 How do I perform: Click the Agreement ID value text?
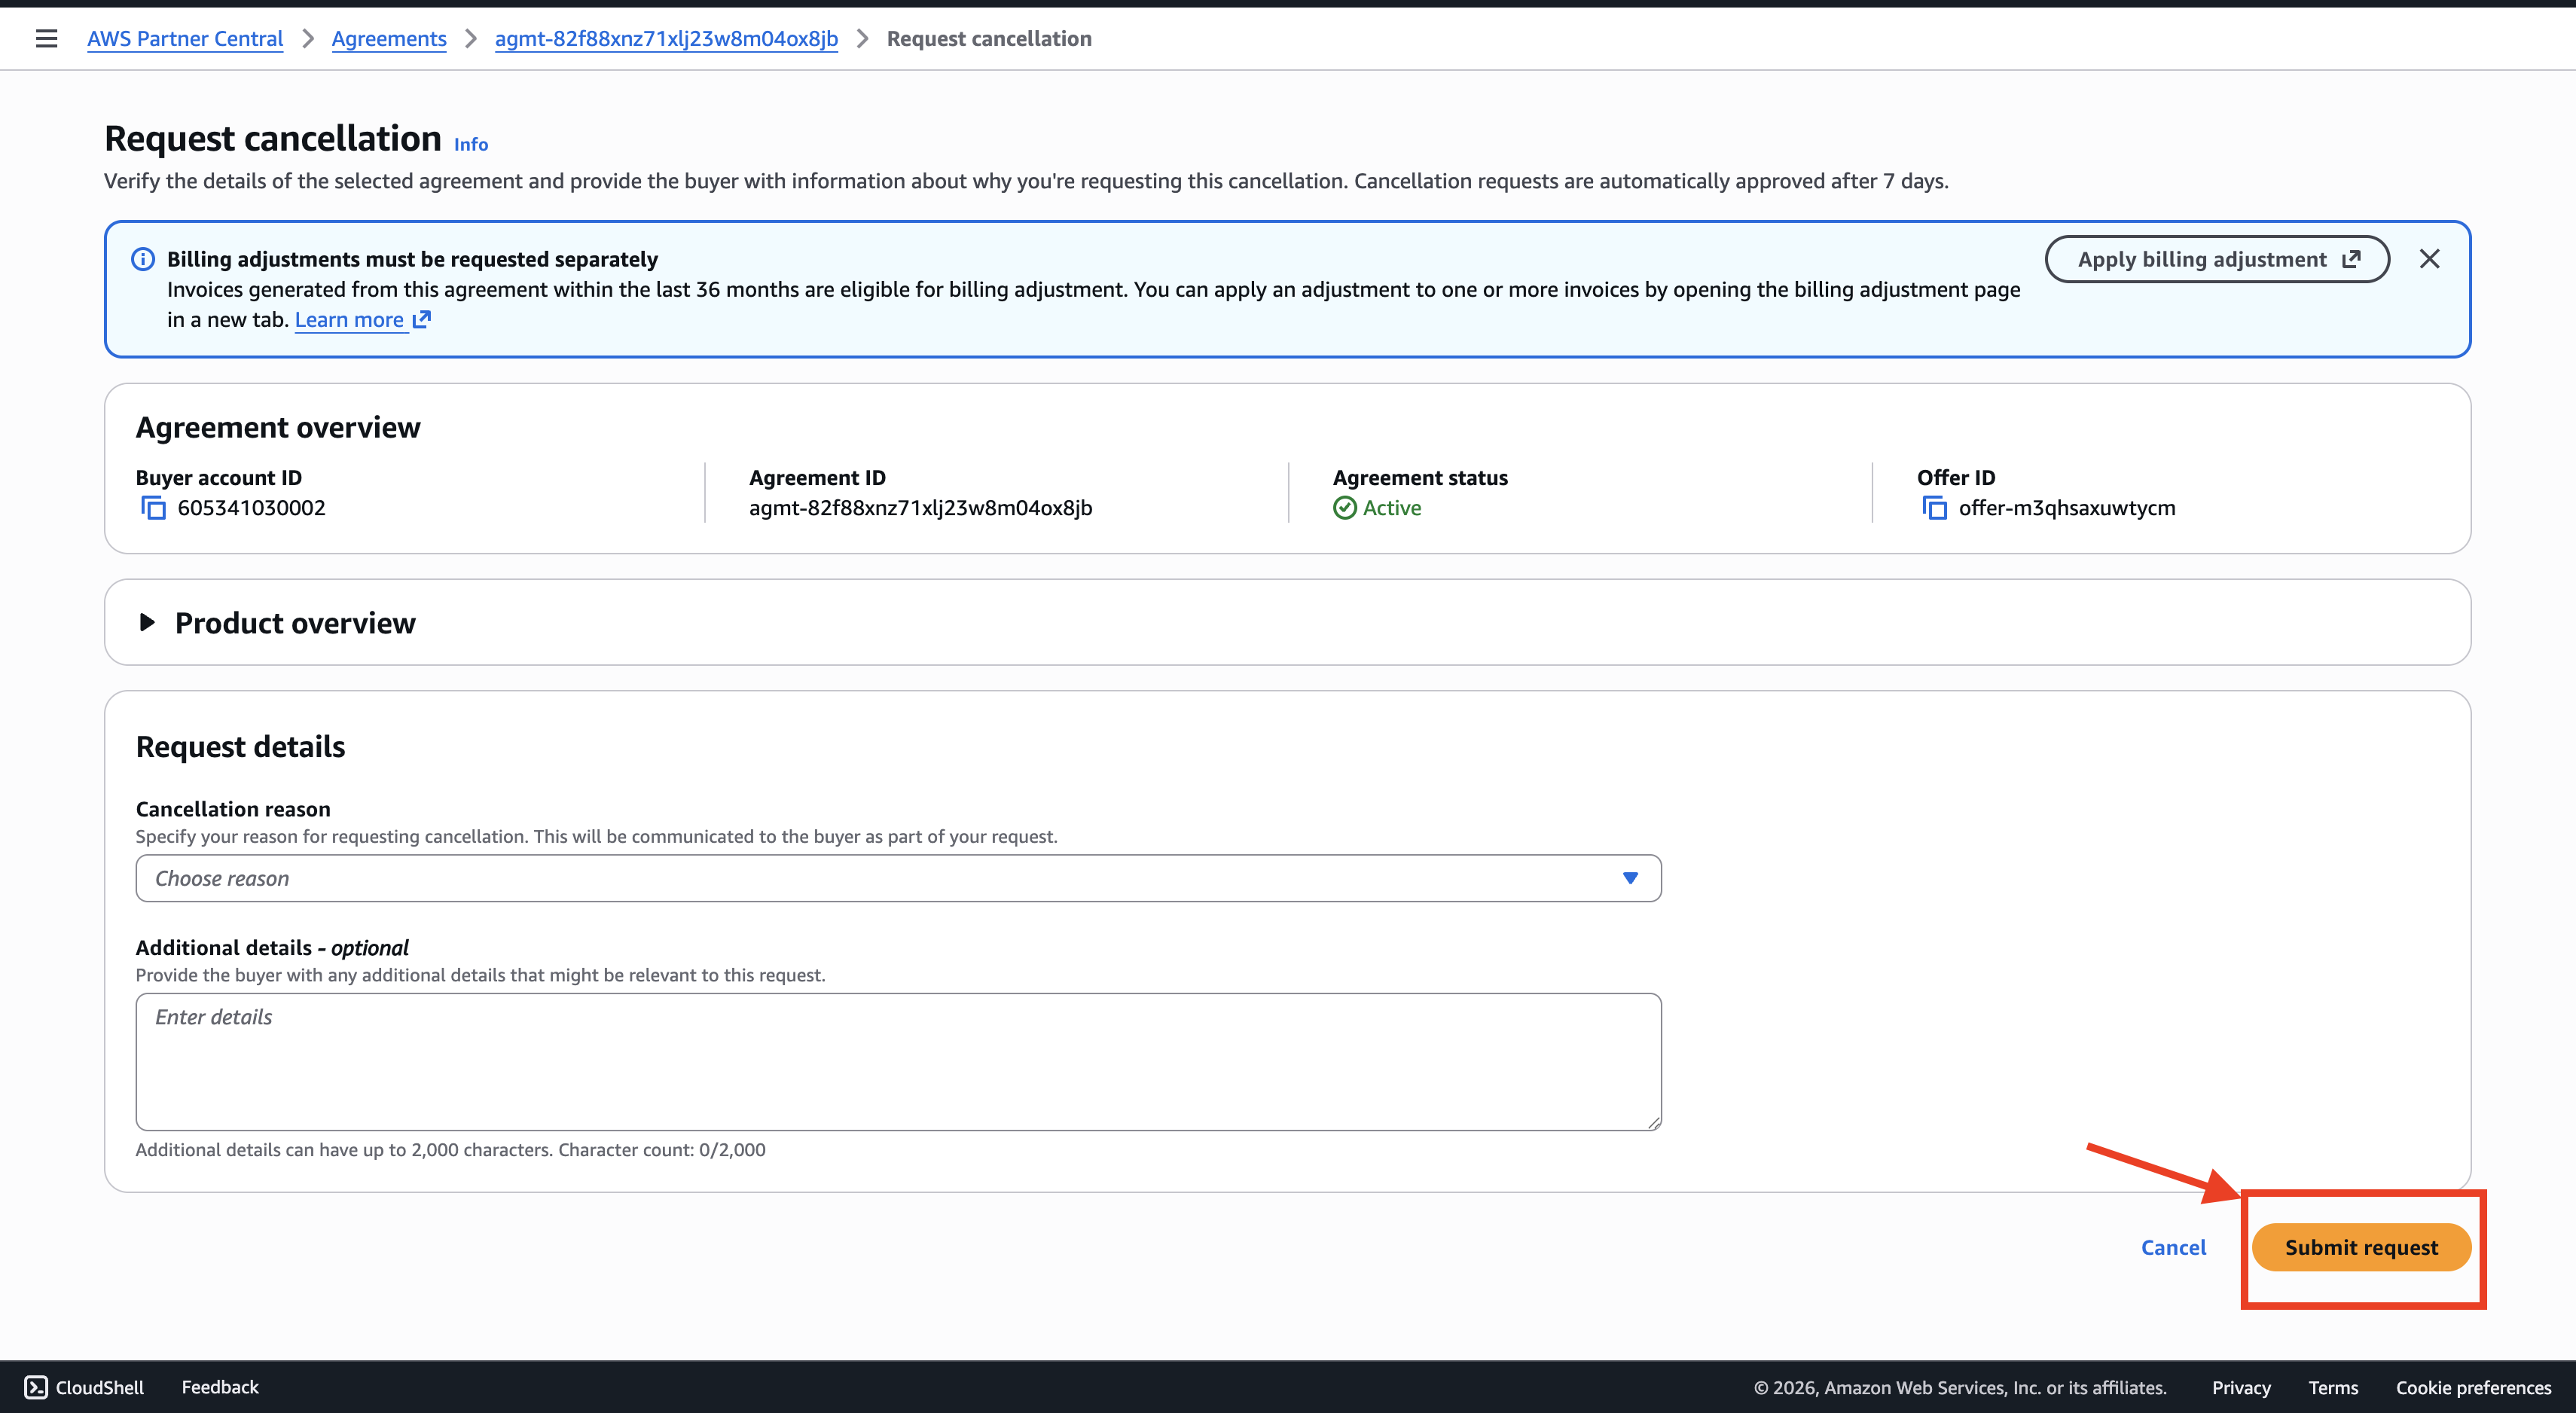coord(920,508)
